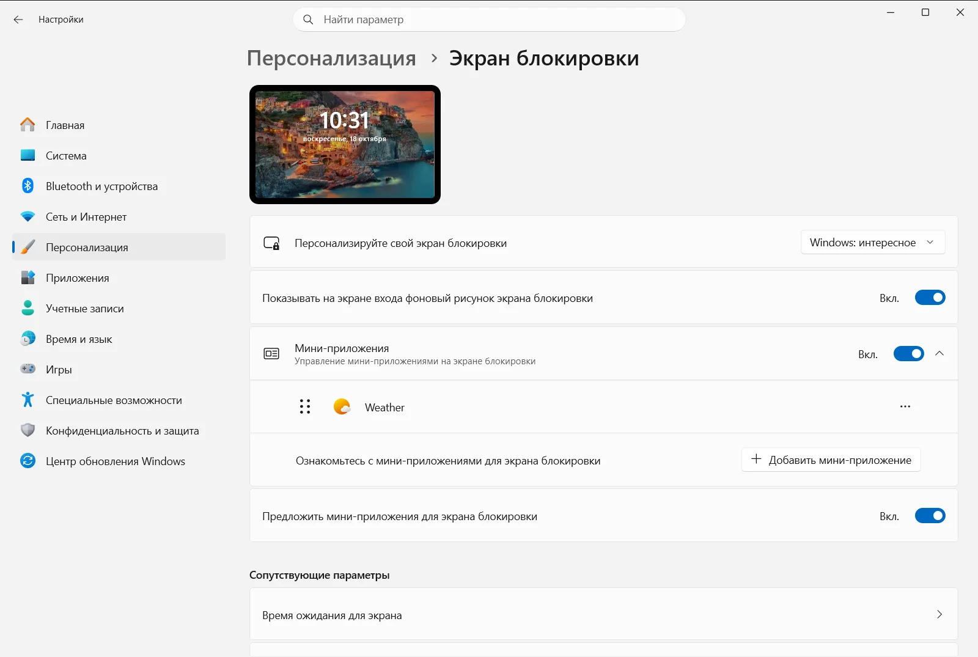Open Специальные возможности section
The width and height of the screenshot is (978, 657).
pyautogui.click(x=119, y=400)
